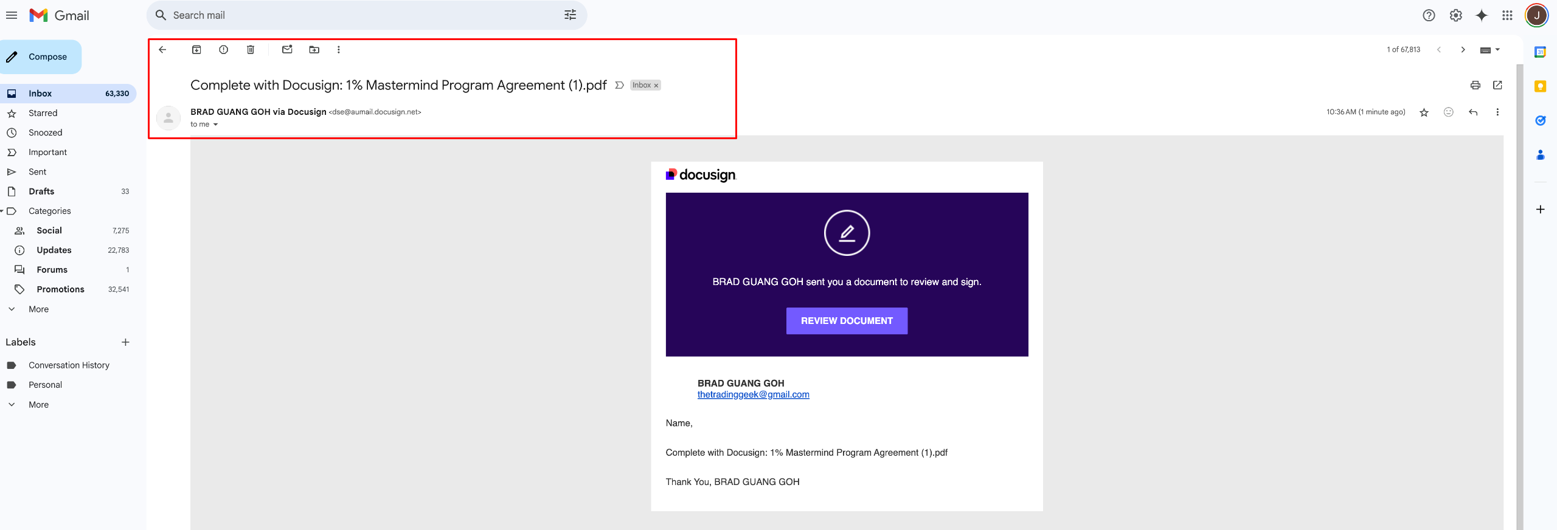Open the email in a new window

point(1497,85)
